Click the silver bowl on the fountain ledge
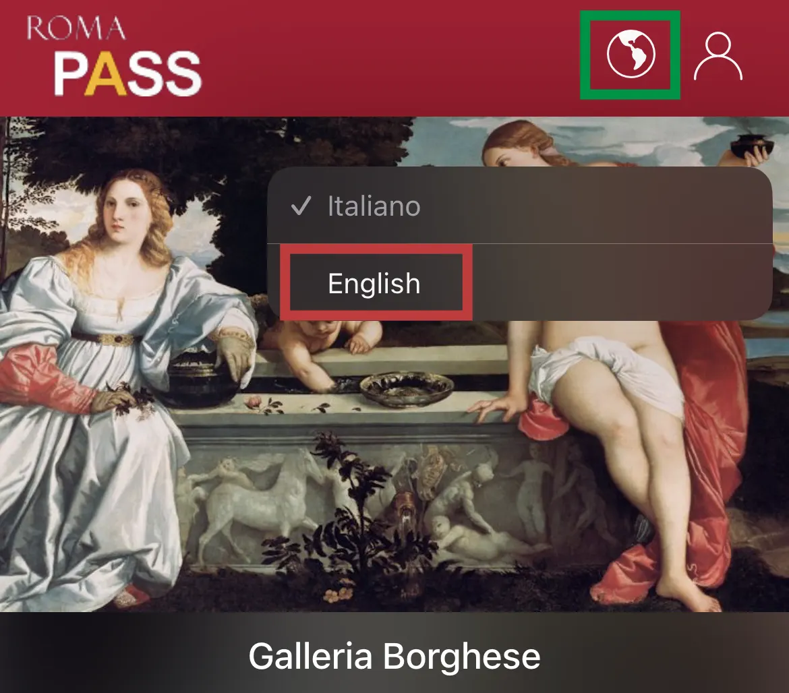Image resolution: width=789 pixels, height=693 pixels. pyautogui.click(x=407, y=389)
